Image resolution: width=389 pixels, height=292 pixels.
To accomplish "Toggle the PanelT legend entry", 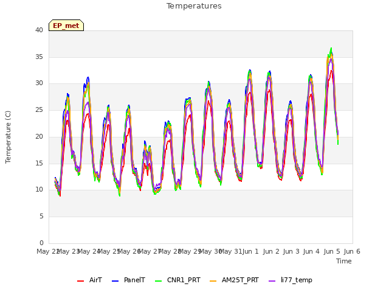I will 128,280.
